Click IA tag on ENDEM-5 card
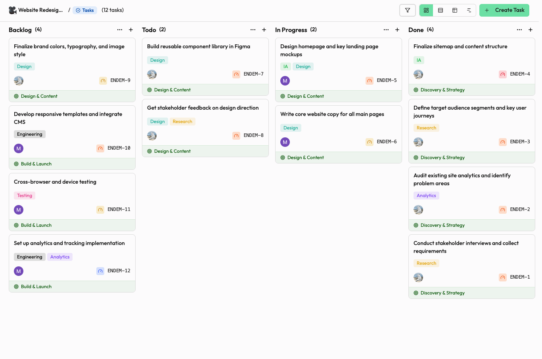 pyautogui.click(x=285, y=66)
